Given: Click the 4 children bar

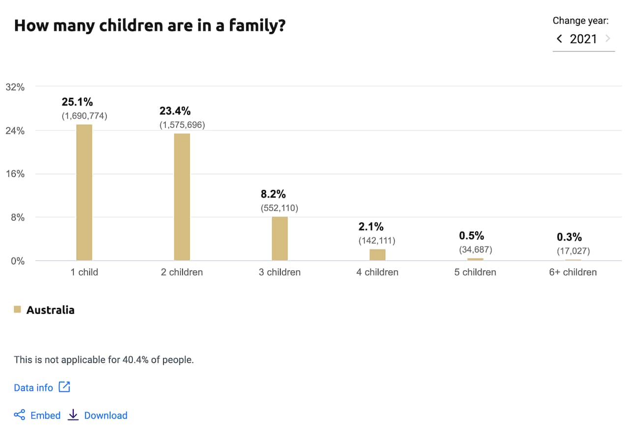Looking at the screenshot, I should pyautogui.click(x=377, y=255).
